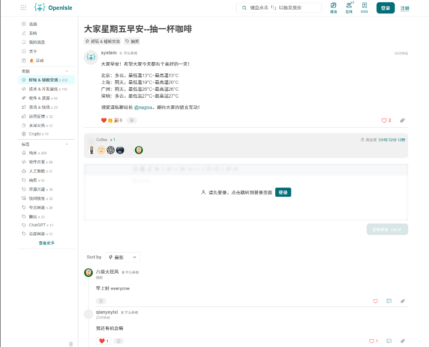This screenshot has width=429, height=347.
Task: Filter by the lottery tag x 55
Action: click(46, 180)
